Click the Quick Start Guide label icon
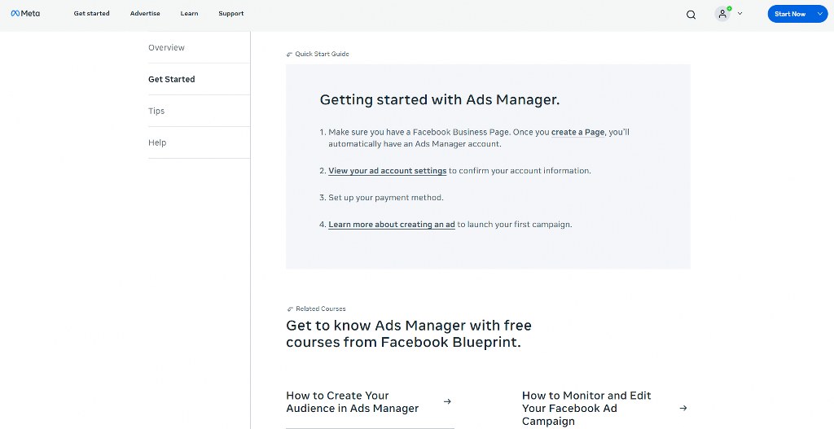Screen dimensions: 834x429 click(289, 55)
